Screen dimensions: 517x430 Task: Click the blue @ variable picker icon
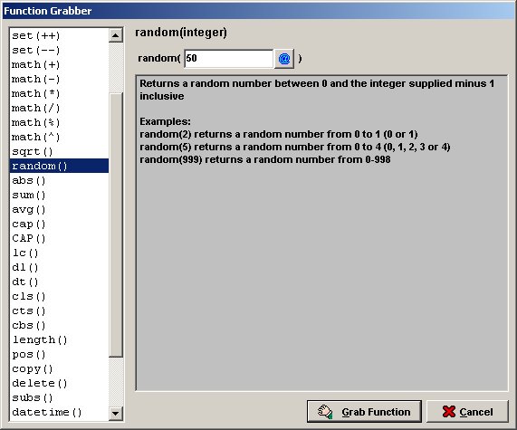(284, 59)
